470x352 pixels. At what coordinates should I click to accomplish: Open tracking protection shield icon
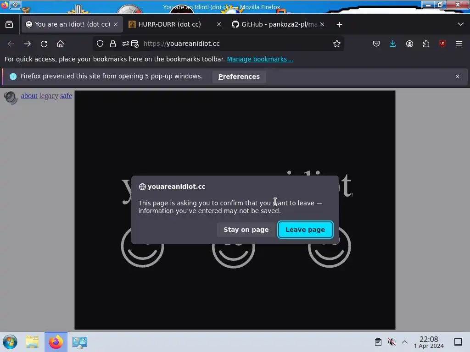pos(100,44)
